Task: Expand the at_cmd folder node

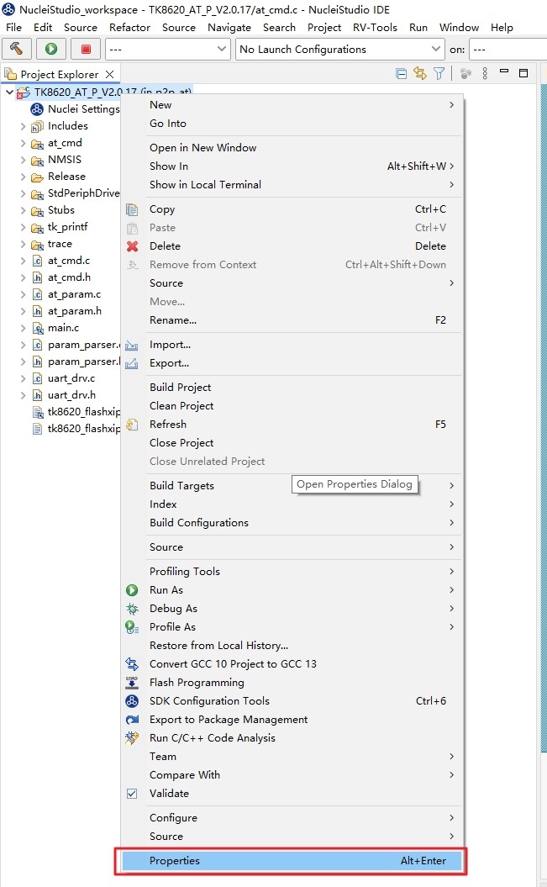Action: [x=24, y=143]
